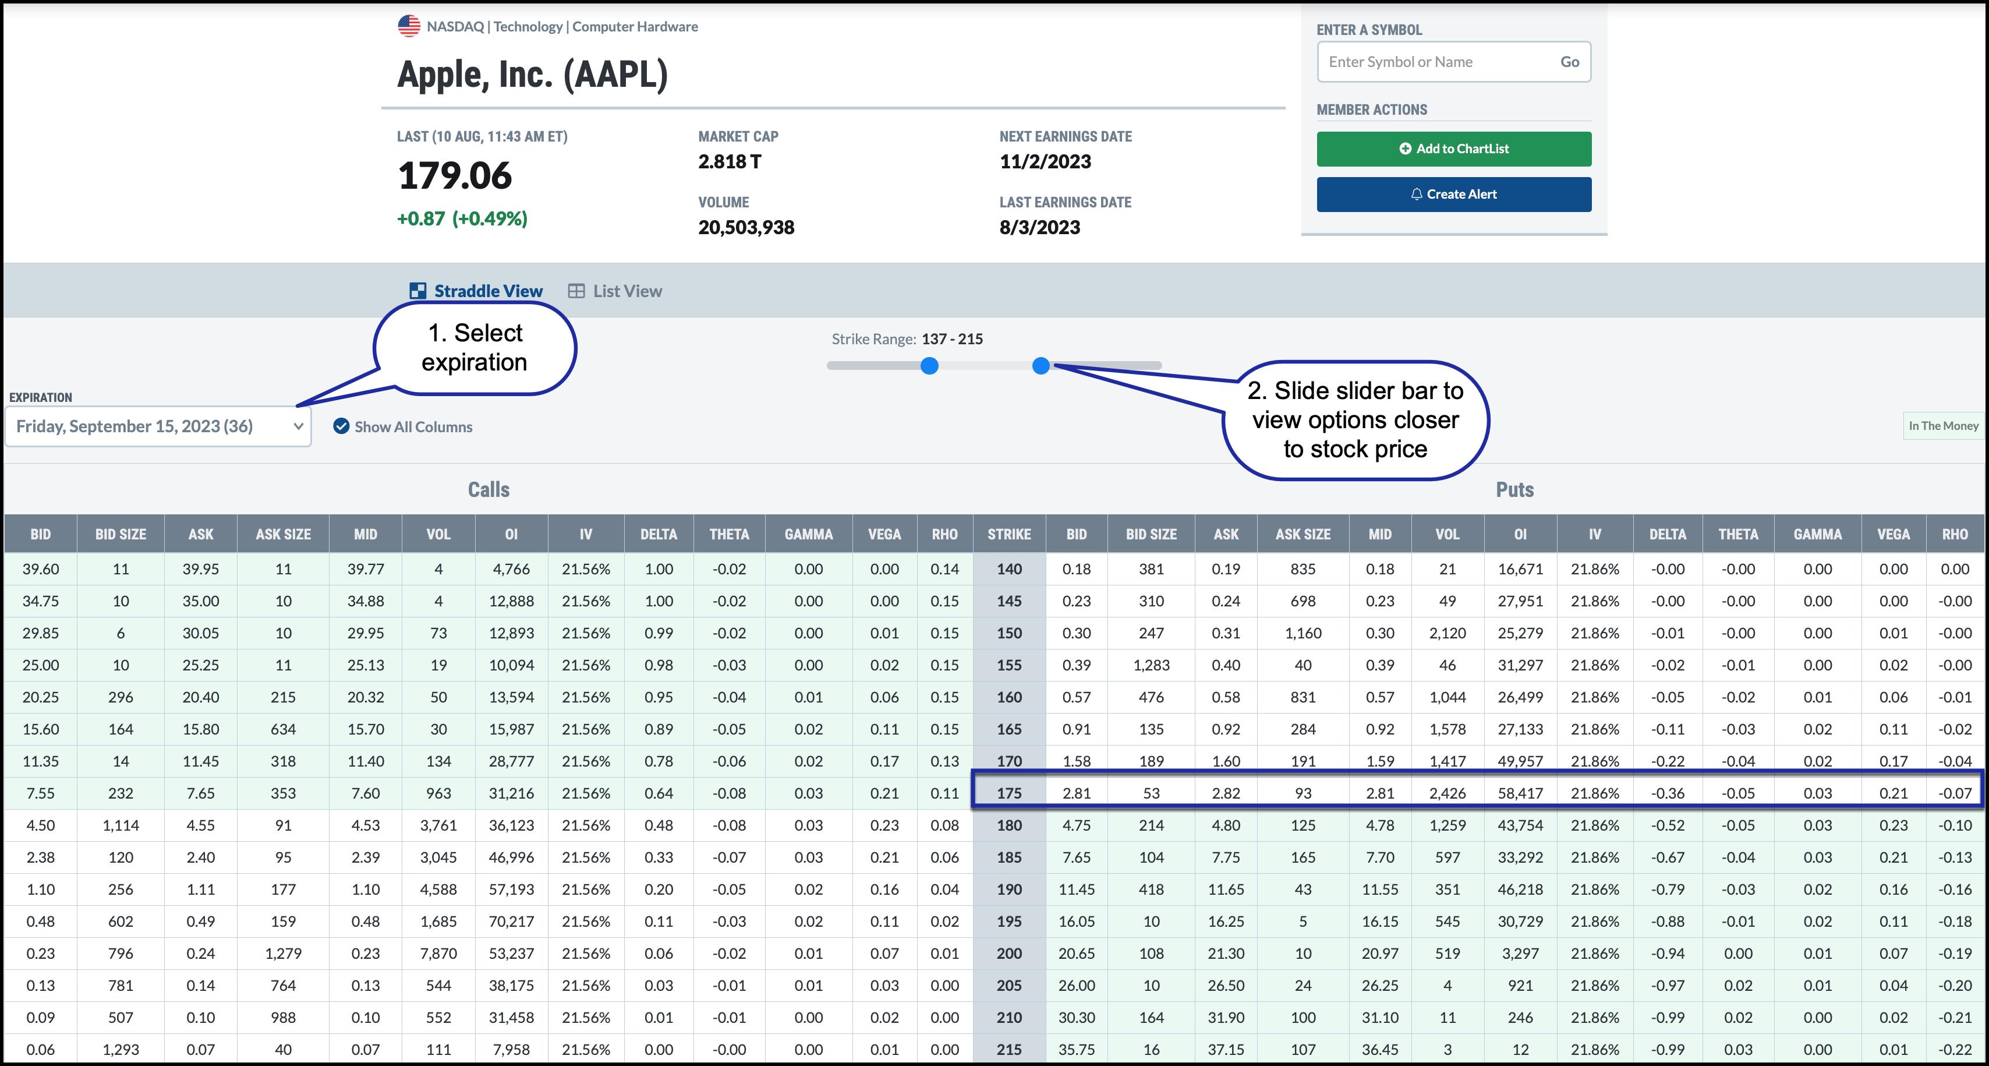The height and width of the screenshot is (1066, 1989).
Task: Click left handle of Strike Range slider
Action: (x=930, y=365)
